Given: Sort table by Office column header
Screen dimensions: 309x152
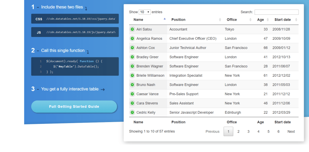Looking at the screenshot, I should click(238, 20).
